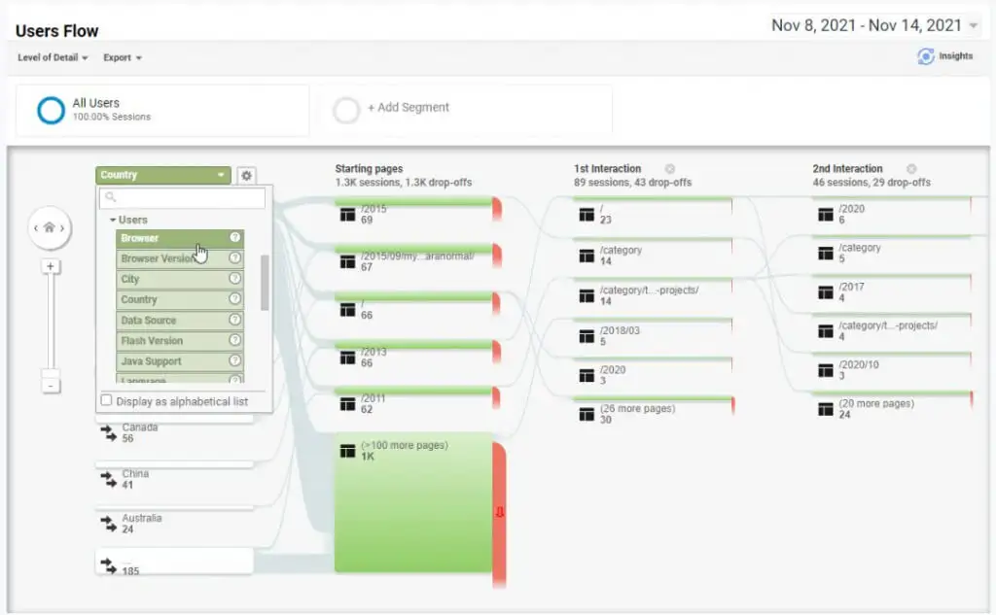Viewport: 996px width, 615px height.
Task: Click the zoom level slider handle
Action: pyautogui.click(x=51, y=373)
